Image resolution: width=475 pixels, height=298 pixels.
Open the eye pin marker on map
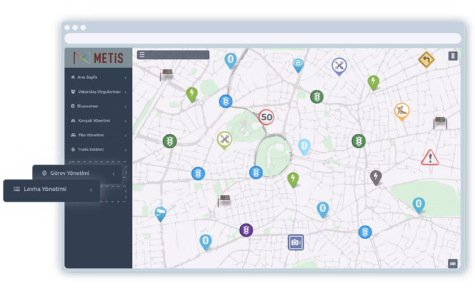pos(298,64)
